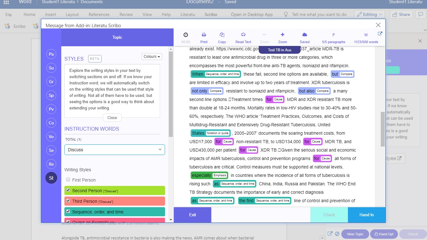Click the left panel scrollbar thumb
Viewport: 427px width, 240px height.
coord(171,94)
